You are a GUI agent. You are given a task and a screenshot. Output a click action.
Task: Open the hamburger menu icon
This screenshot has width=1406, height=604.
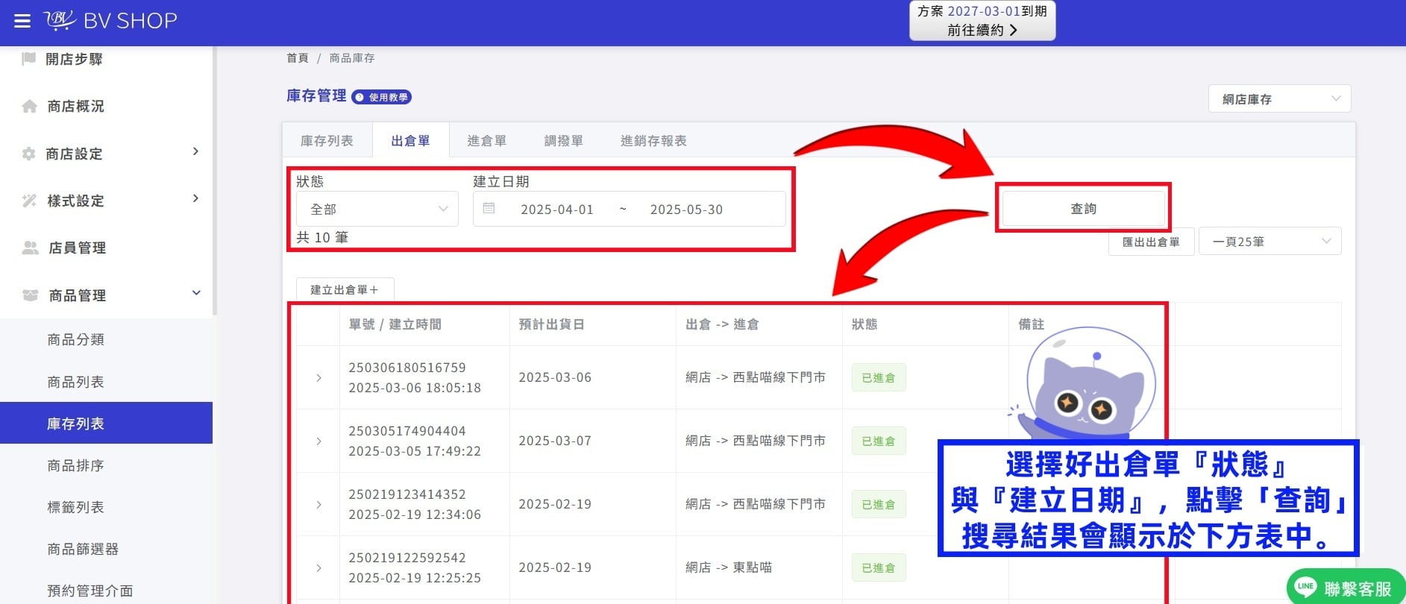click(x=22, y=21)
